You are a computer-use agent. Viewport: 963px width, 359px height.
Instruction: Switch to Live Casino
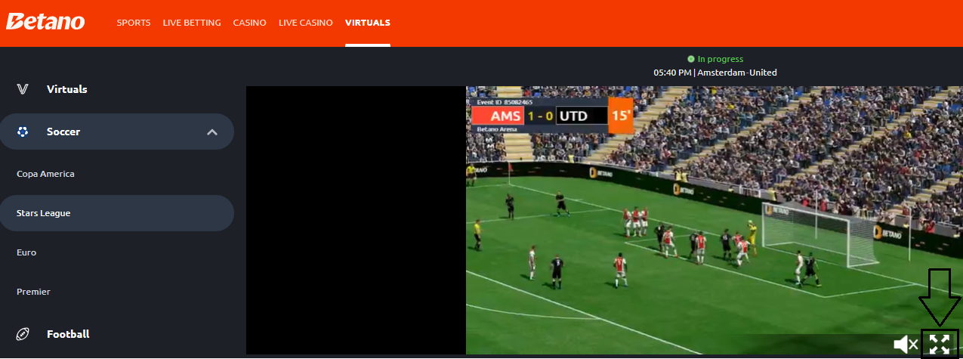tap(305, 23)
